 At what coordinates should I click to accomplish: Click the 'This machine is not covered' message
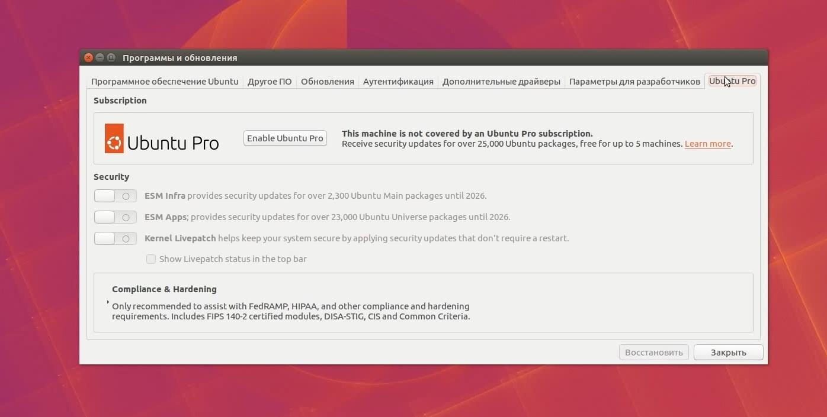(467, 134)
